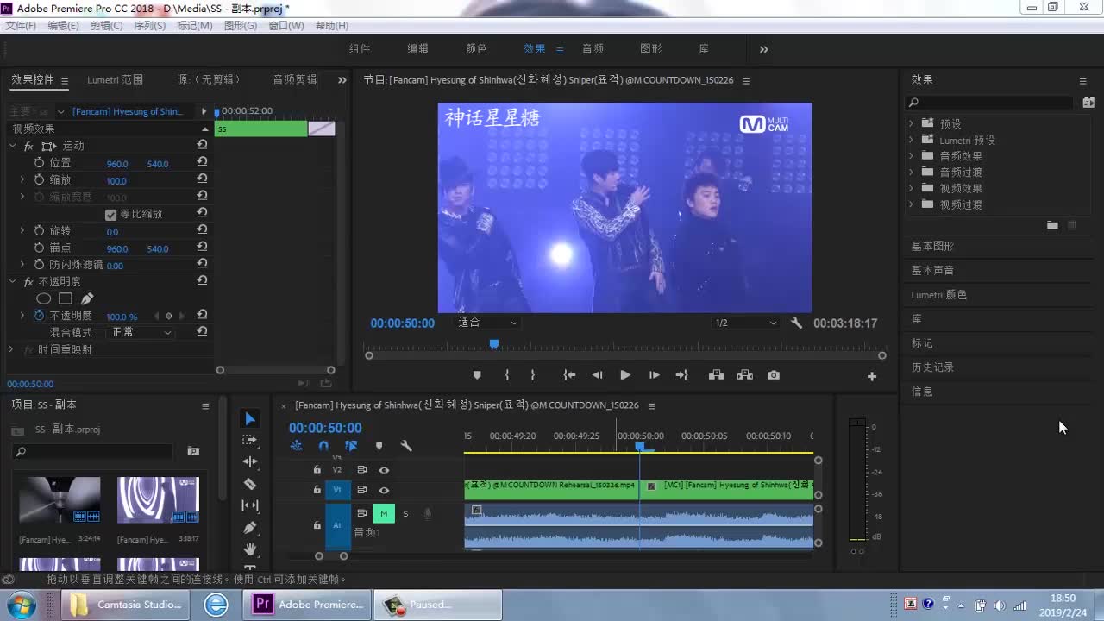Expand 时间重映射 effect group

[11, 349]
